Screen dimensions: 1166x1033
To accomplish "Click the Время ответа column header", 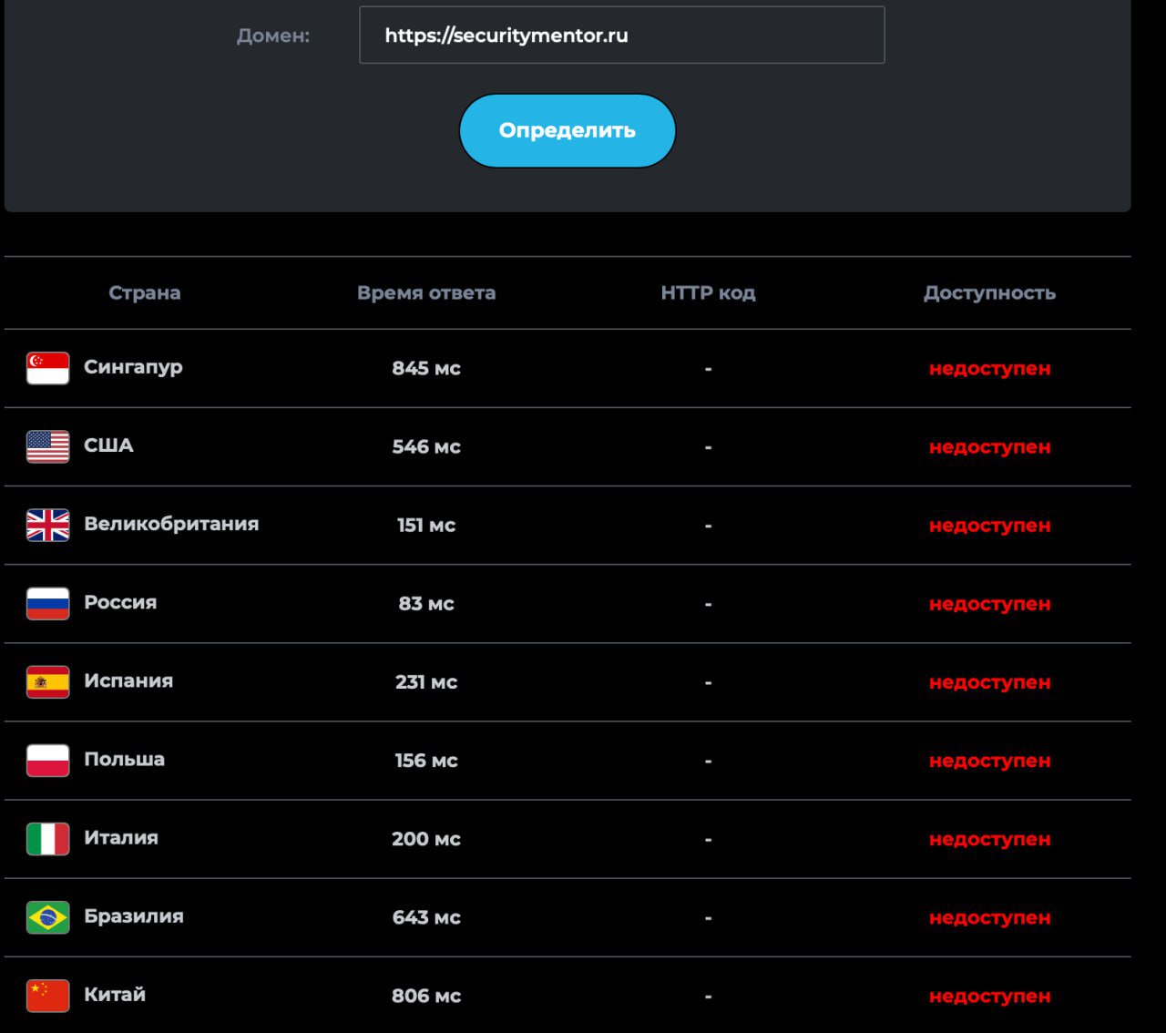I will point(426,292).
